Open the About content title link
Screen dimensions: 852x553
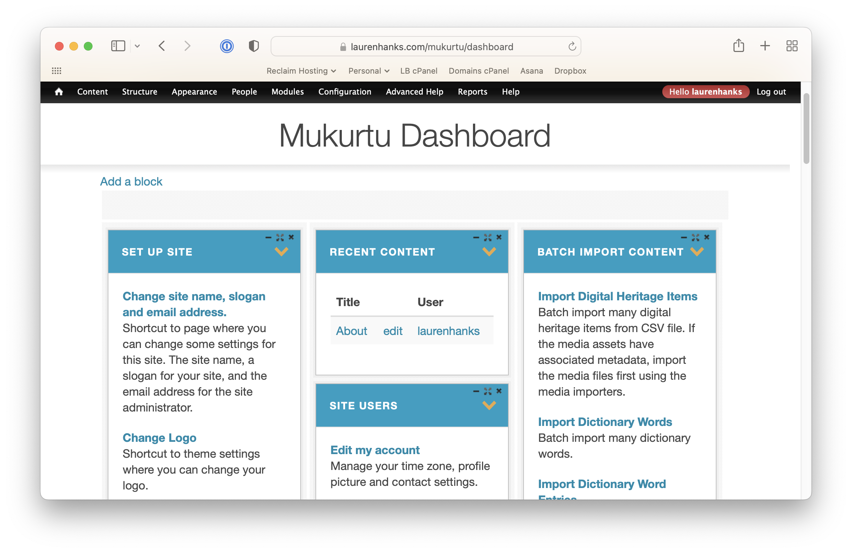pyautogui.click(x=352, y=331)
